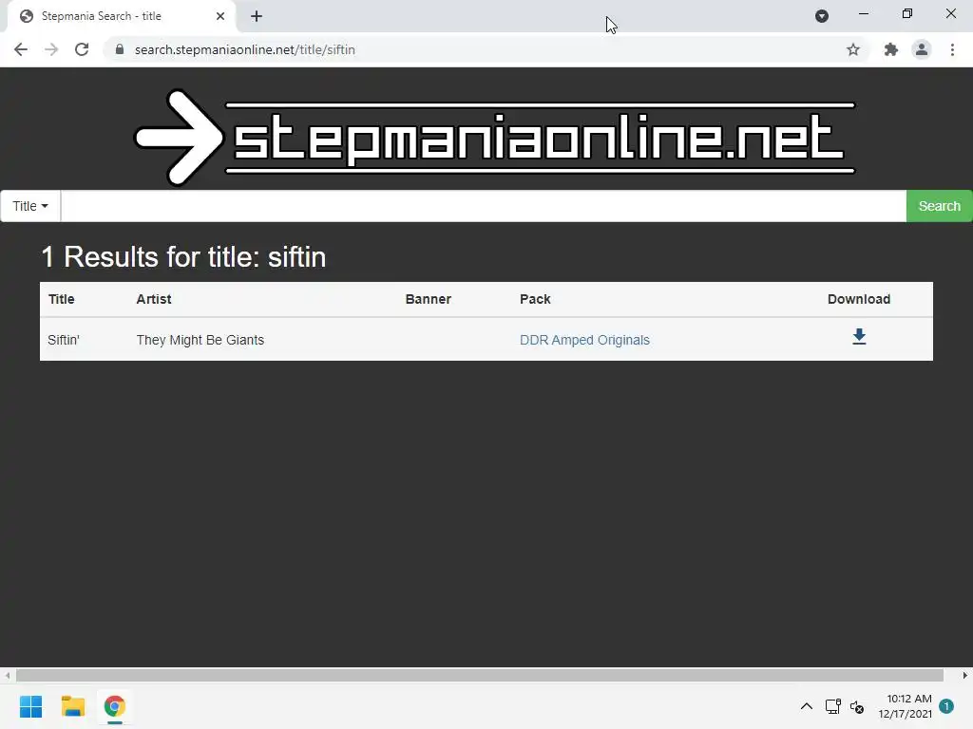Bookmark this page with the star icon
This screenshot has height=729, width=973.
[x=853, y=49]
